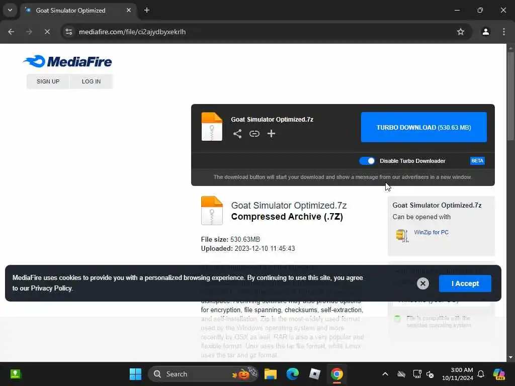Click the Windows taskbar Search box
Image resolution: width=515 pixels, height=386 pixels.
203,374
